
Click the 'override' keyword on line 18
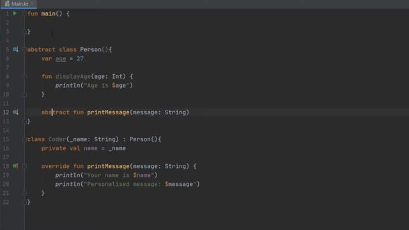(x=56, y=166)
